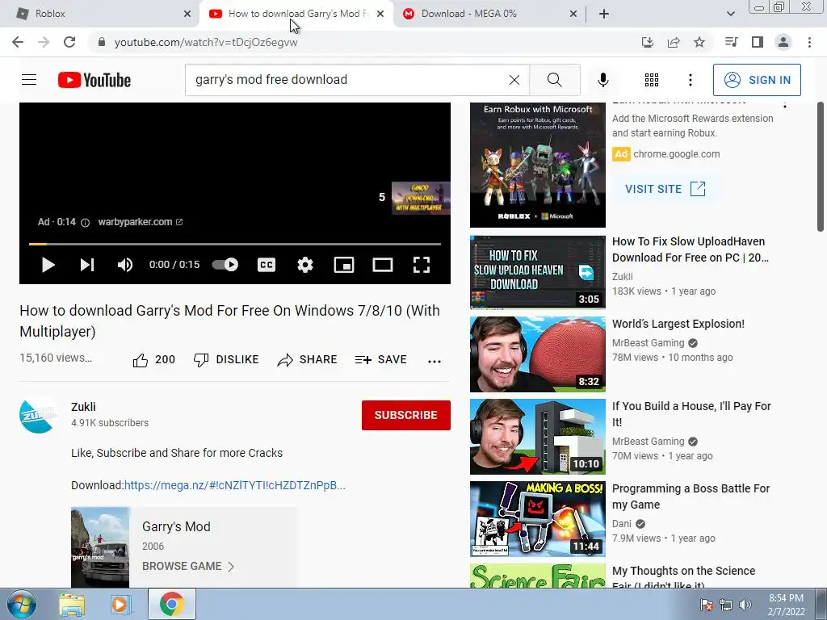
Task: Open Zukli channel avatar
Action: pos(39,415)
